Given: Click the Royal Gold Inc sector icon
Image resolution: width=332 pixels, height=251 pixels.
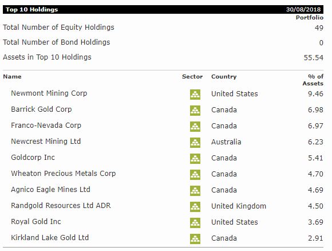Looking at the screenshot, I should click(x=195, y=223).
